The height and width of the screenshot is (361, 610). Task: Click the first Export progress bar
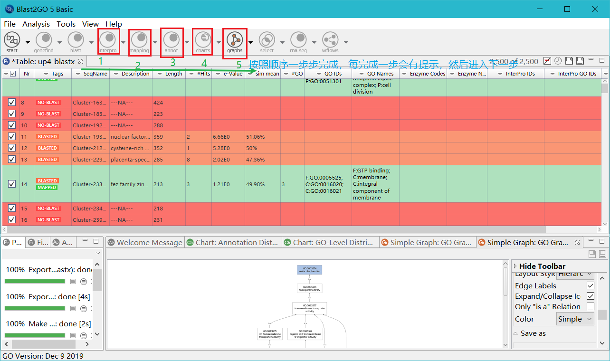35,281
